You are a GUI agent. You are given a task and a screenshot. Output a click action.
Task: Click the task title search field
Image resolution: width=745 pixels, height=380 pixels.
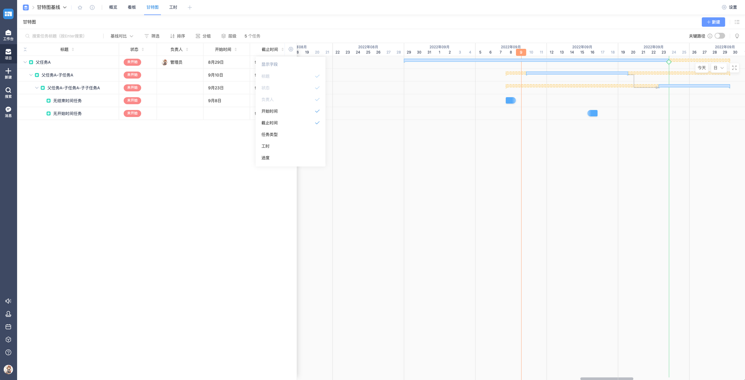coord(63,36)
